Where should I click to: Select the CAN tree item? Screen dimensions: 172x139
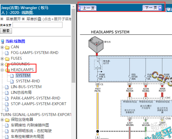coord(15,47)
